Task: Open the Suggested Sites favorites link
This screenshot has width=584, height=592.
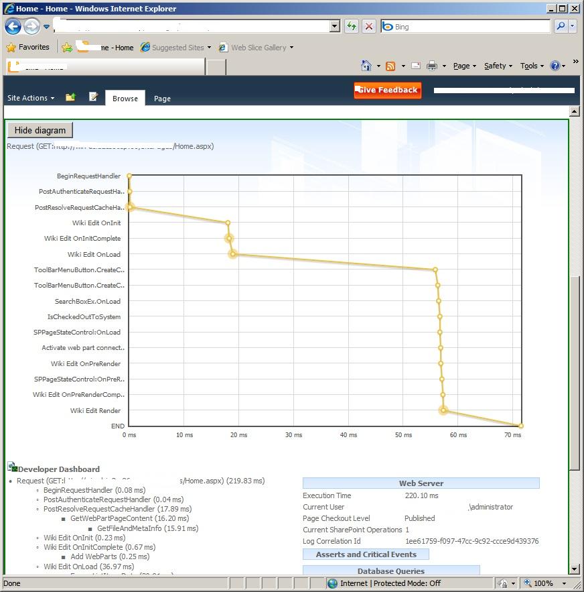Action: [x=176, y=48]
